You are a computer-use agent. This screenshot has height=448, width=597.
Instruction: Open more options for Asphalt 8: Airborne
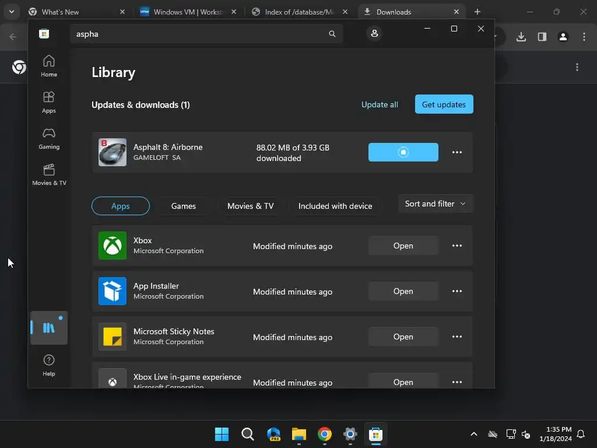pyautogui.click(x=457, y=152)
